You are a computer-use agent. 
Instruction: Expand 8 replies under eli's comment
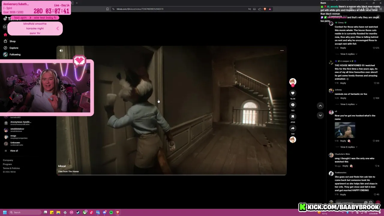point(349,147)
